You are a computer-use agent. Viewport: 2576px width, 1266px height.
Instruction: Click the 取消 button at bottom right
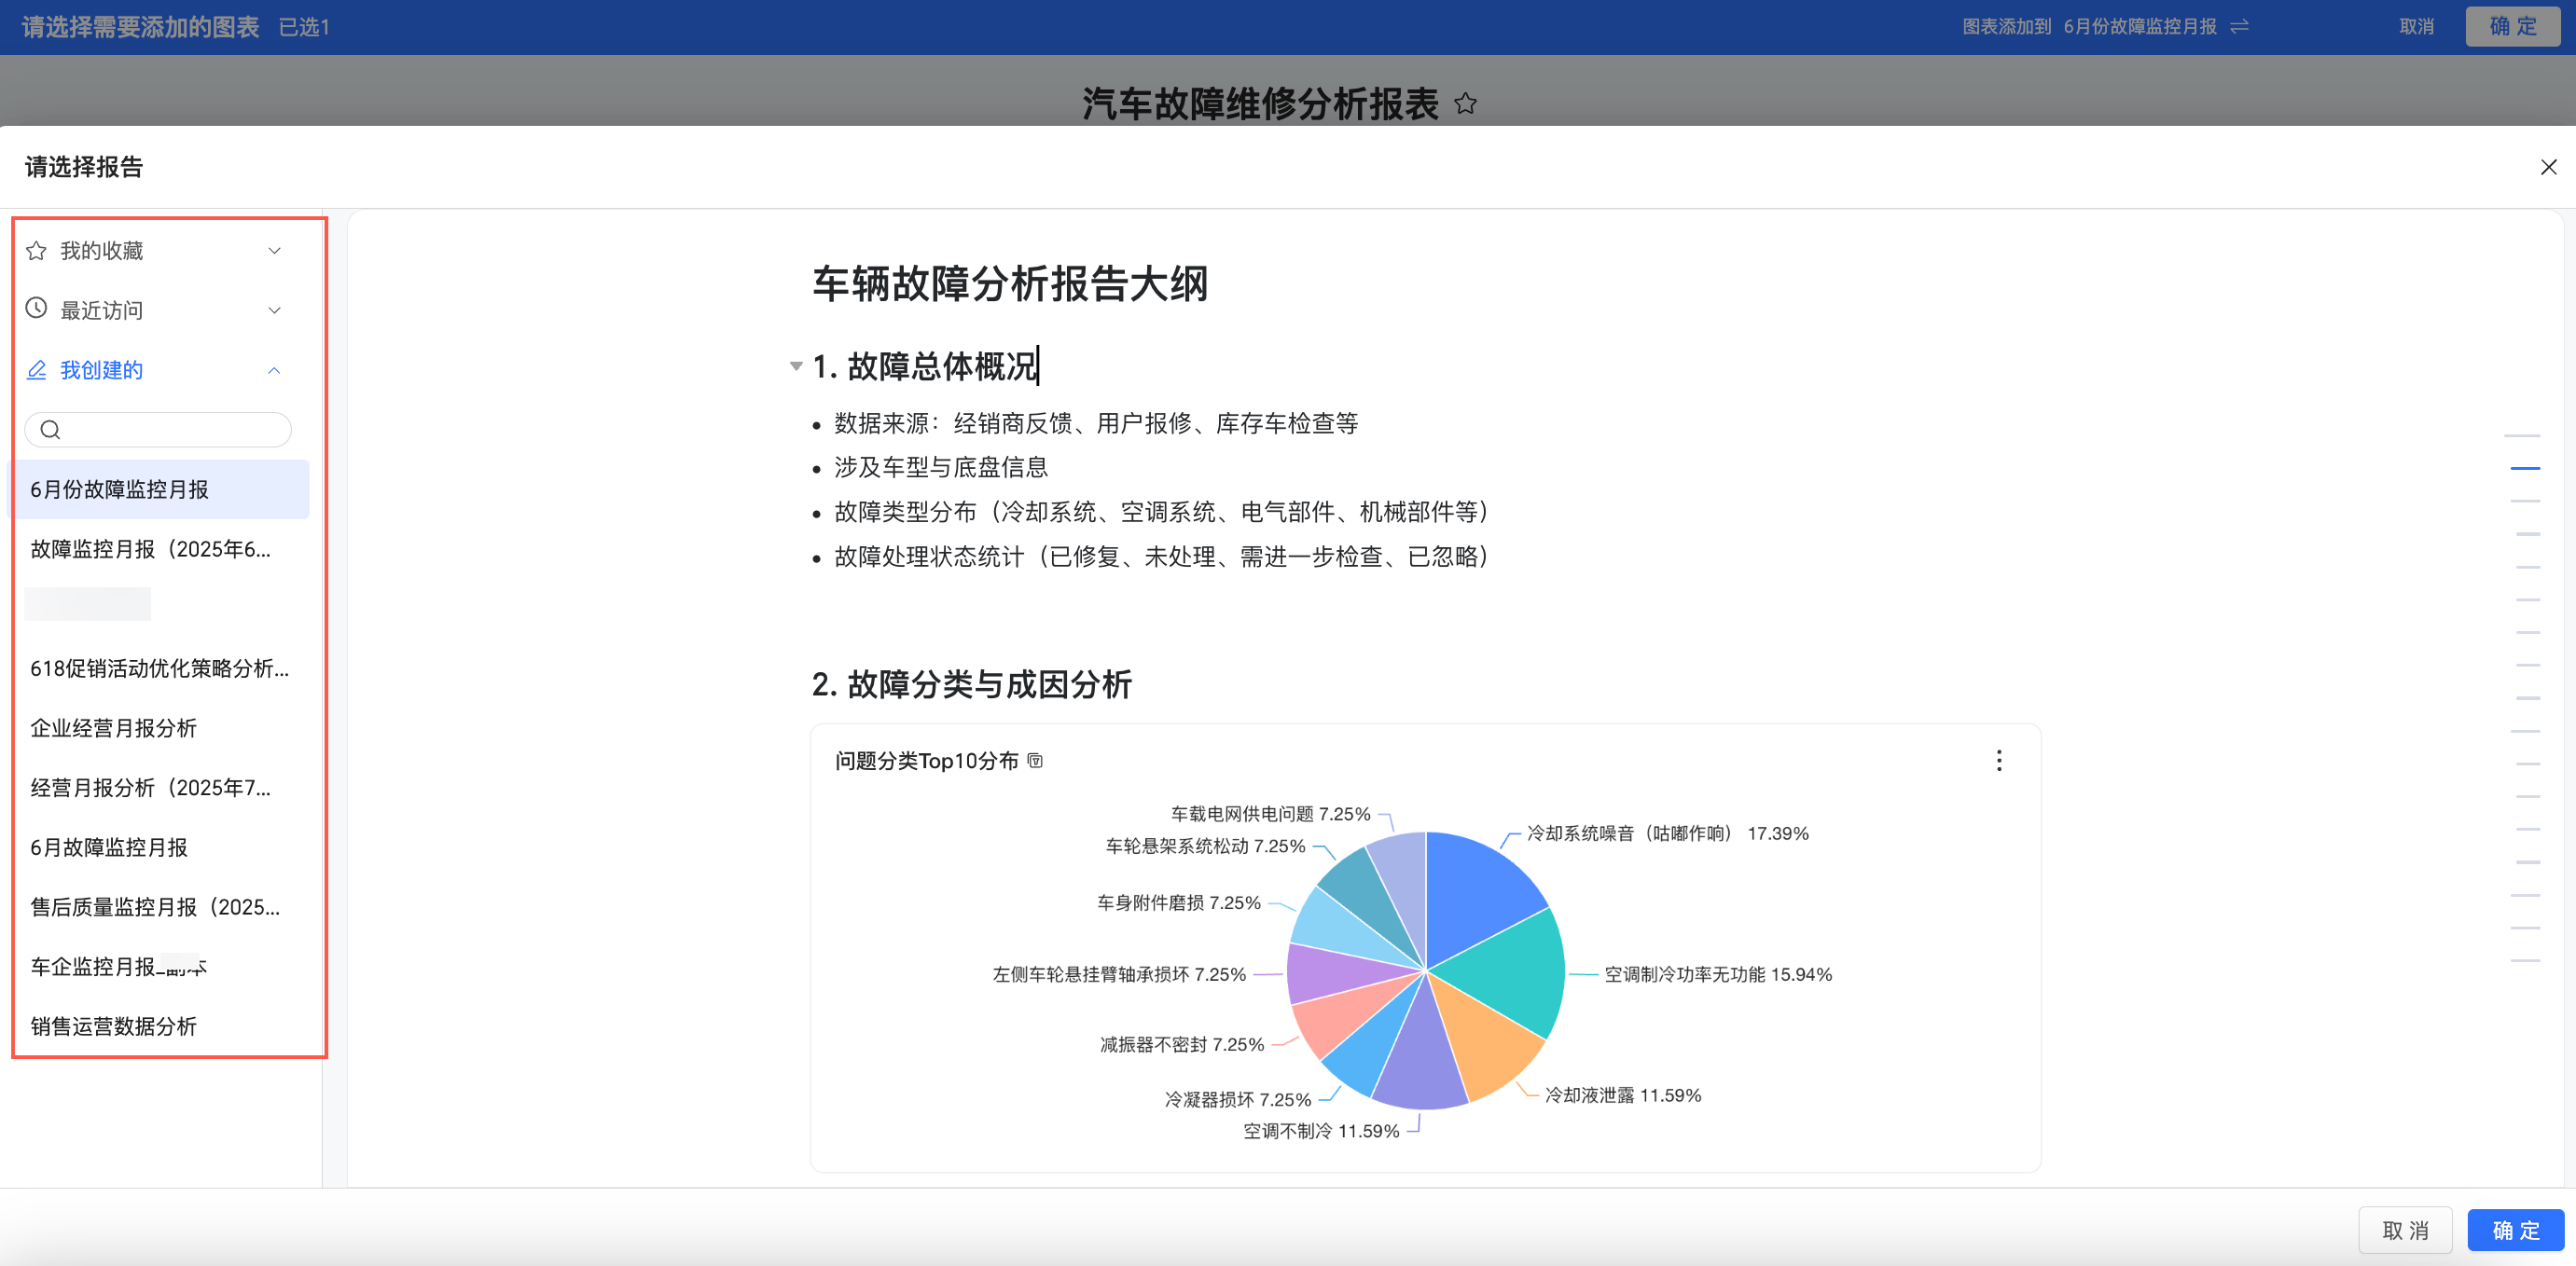pos(2404,1230)
